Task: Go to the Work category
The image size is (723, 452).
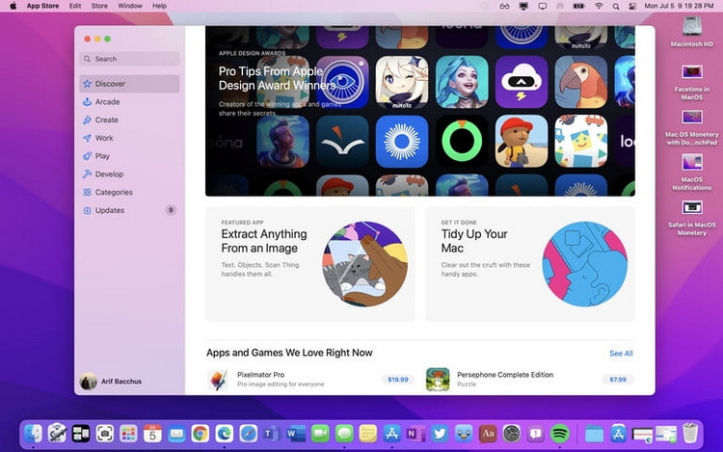Action: coord(129,138)
